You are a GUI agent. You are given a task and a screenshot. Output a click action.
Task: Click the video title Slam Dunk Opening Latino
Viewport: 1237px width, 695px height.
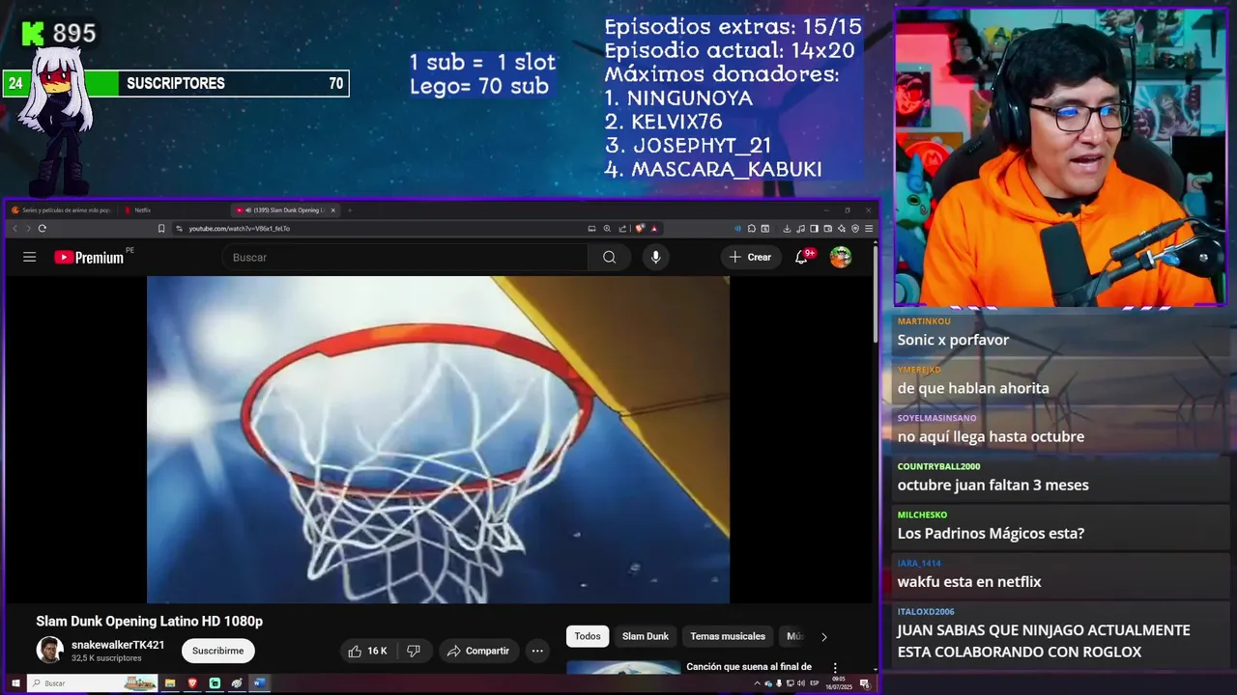[x=150, y=621]
